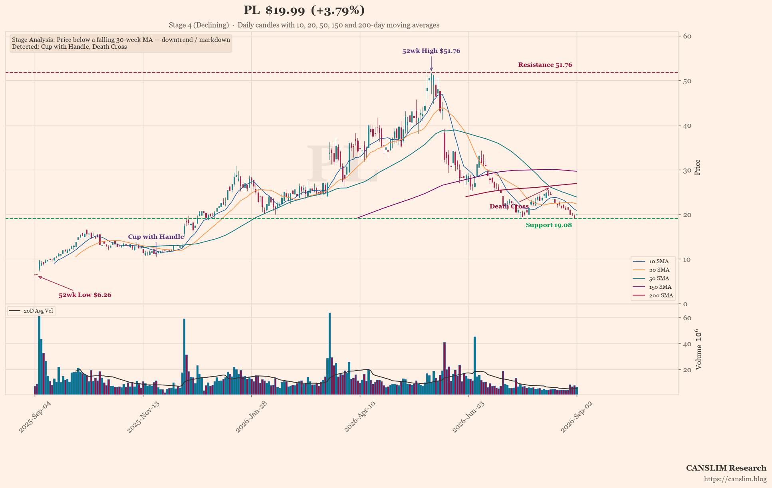The width and height of the screenshot is (772, 488).
Task: Click the 52wk High $51.76 label
Action: pos(431,51)
